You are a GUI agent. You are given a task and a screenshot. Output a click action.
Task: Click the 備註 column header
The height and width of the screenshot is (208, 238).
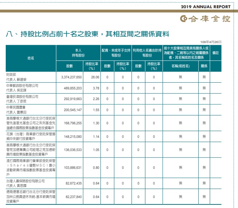point(215,53)
